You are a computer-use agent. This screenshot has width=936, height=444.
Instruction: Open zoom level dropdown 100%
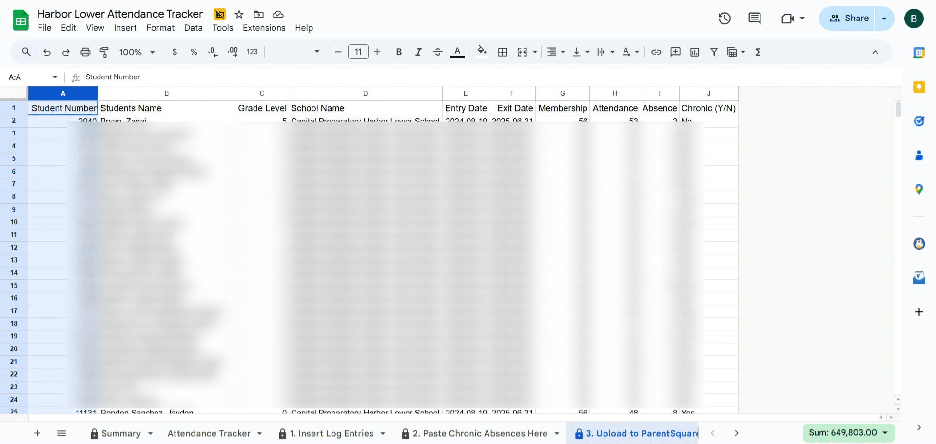click(x=137, y=52)
